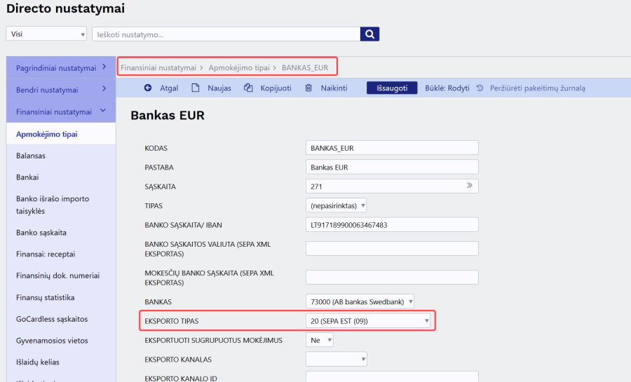Open the EKSPORTO KANALAS dropdown
The width and height of the screenshot is (631, 382).
pyautogui.click(x=337, y=359)
